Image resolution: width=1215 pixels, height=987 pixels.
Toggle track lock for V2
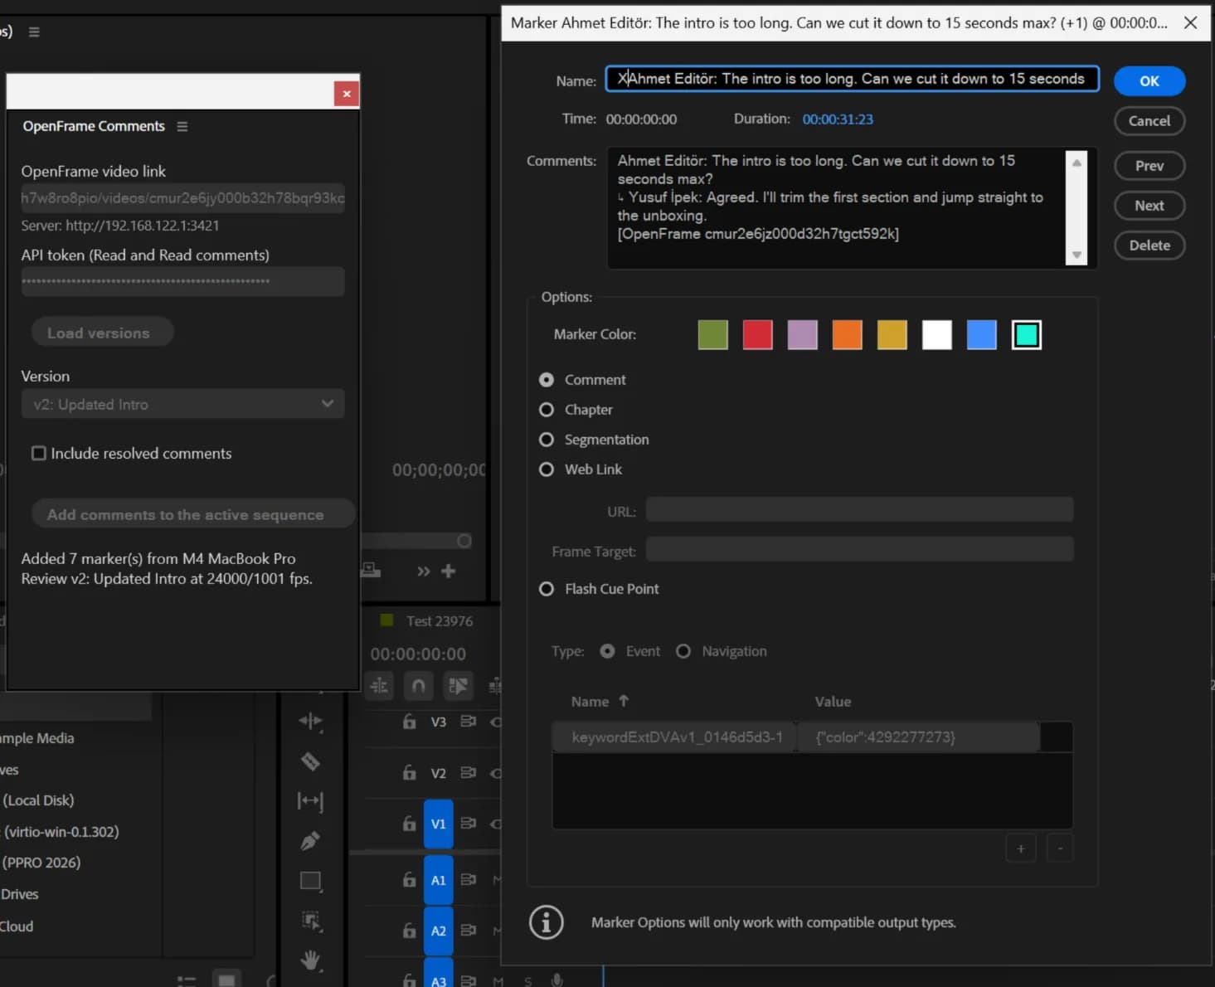409,773
